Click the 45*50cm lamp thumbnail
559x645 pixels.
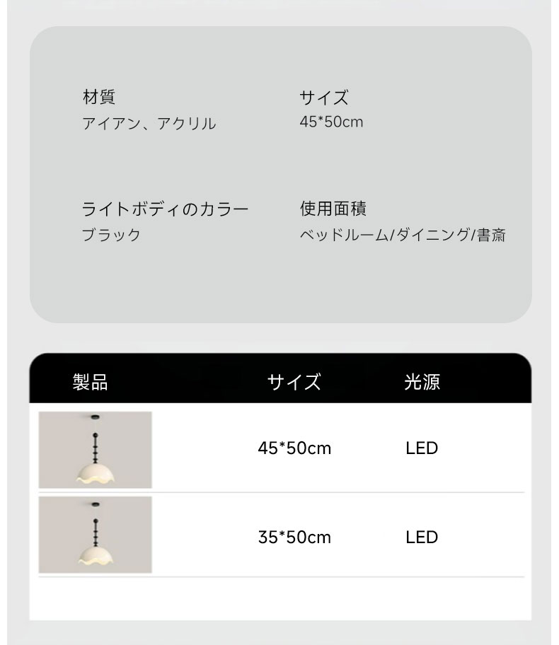pos(95,450)
